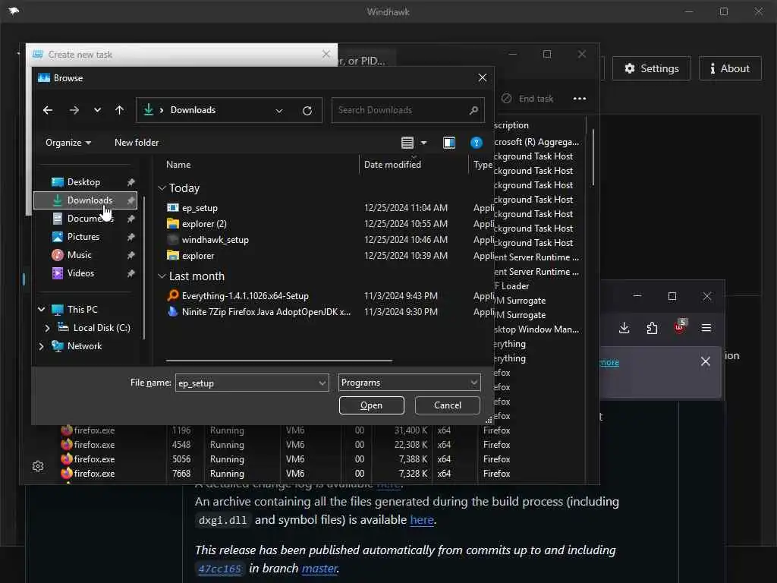The image size is (777, 583).
Task: Select the windhawk_setup file
Action: (x=215, y=240)
